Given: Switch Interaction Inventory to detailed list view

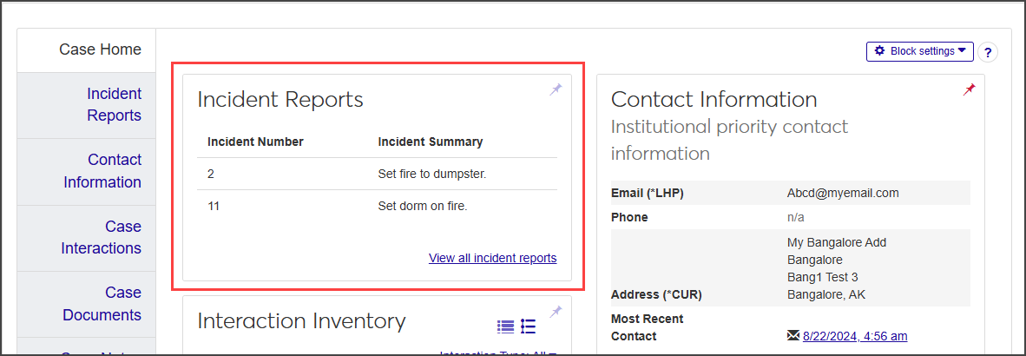Looking at the screenshot, I should click(528, 326).
